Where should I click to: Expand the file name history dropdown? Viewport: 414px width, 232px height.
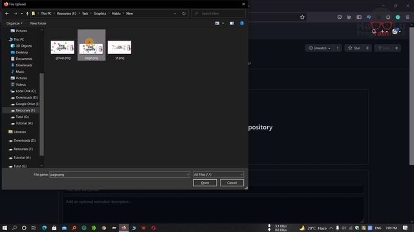pos(188,175)
